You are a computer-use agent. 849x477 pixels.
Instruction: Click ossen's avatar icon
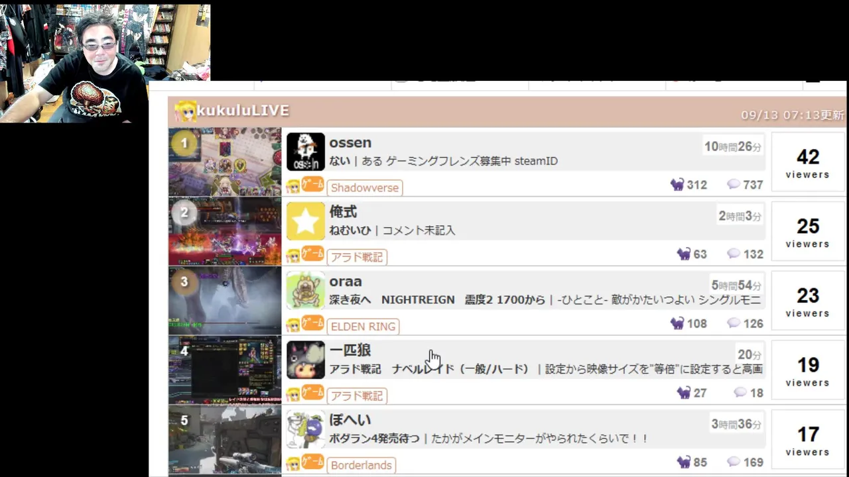tap(306, 152)
